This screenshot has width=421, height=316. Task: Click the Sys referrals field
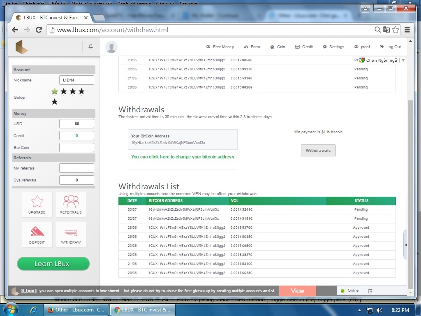[76, 180]
